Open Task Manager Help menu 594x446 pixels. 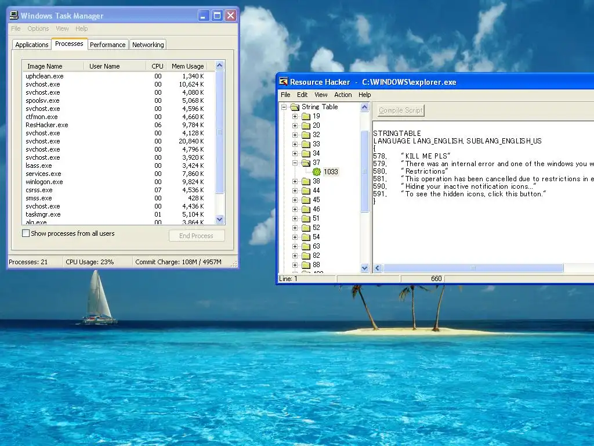(x=81, y=28)
